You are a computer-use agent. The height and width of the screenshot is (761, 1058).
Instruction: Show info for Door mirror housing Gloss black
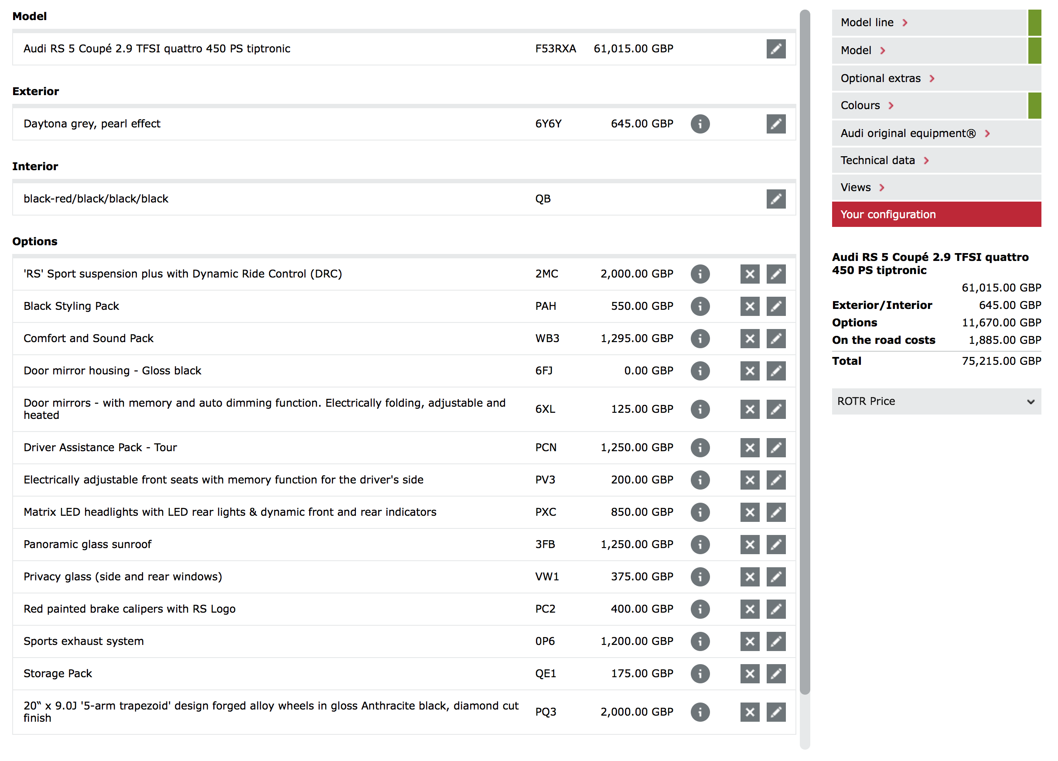[x=700, y=371]
